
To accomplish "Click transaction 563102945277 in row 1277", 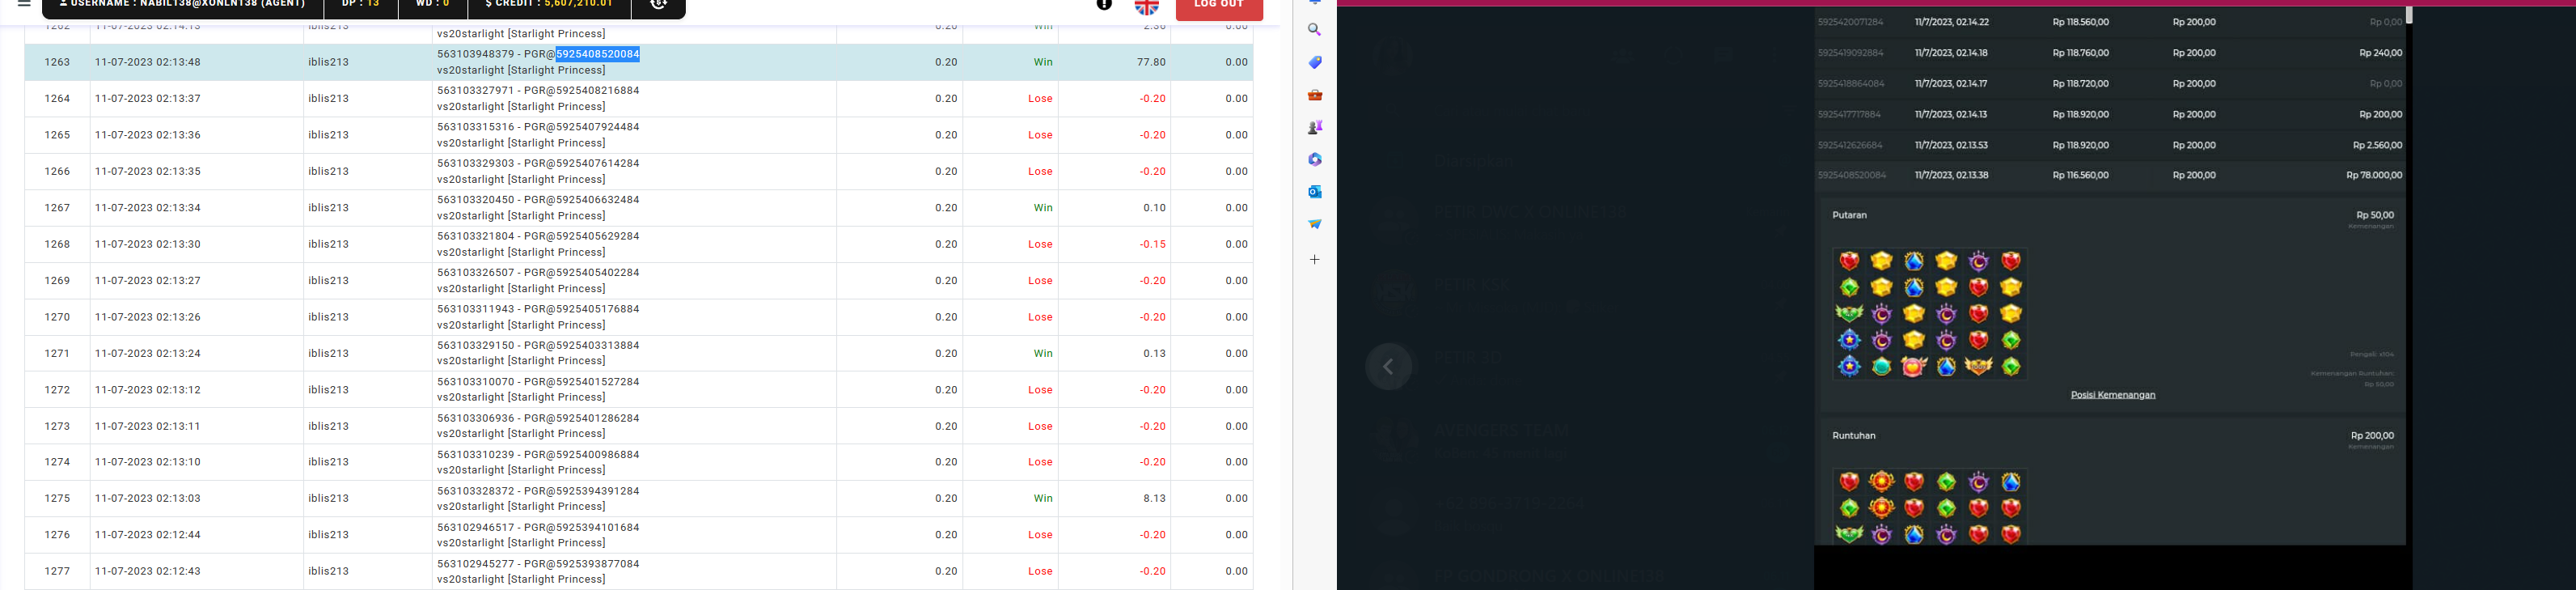I will tap(476, 564).
